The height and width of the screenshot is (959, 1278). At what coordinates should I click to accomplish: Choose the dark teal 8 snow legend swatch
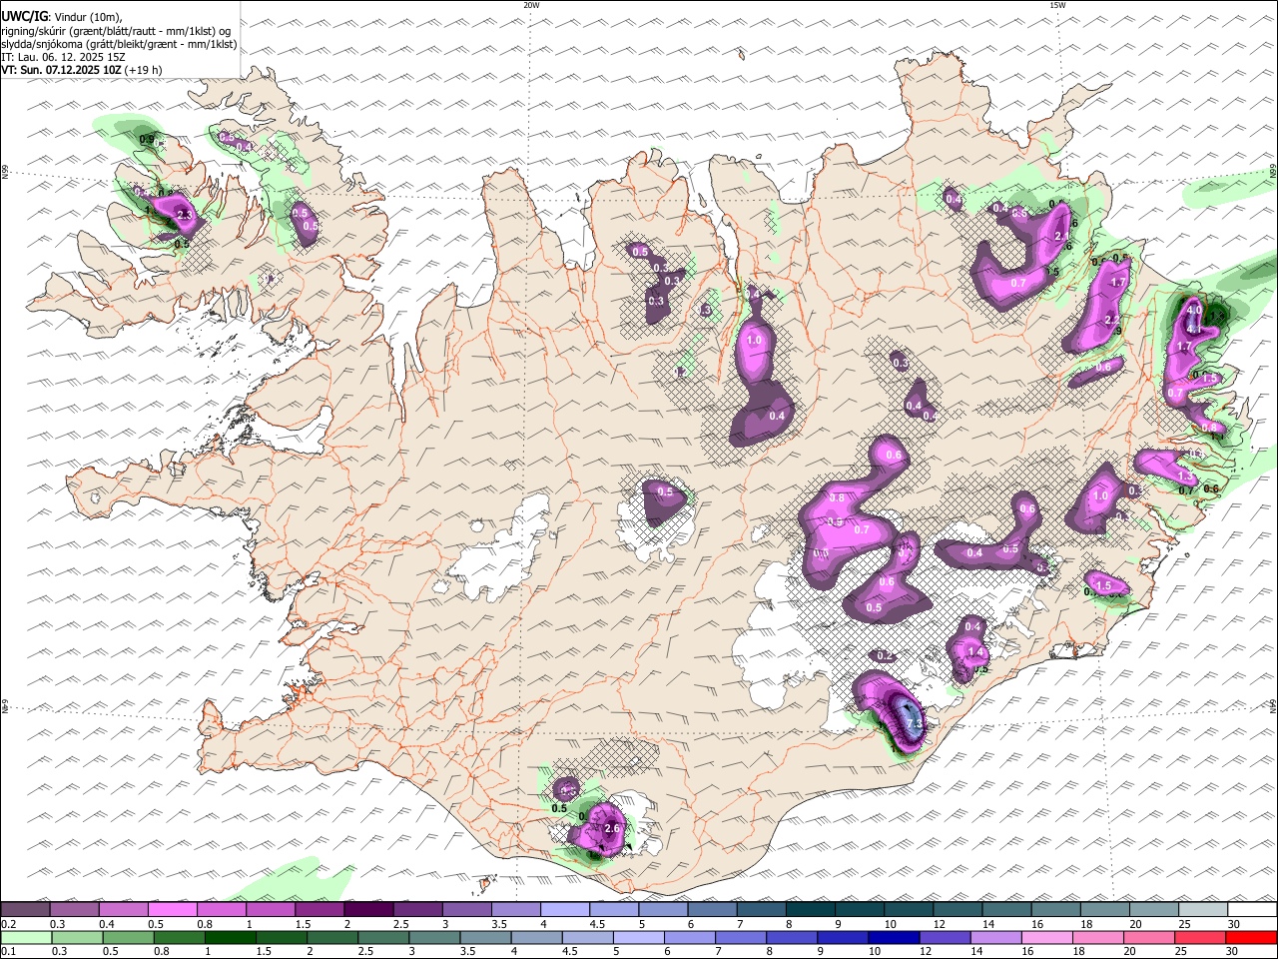tap(810, 910)
